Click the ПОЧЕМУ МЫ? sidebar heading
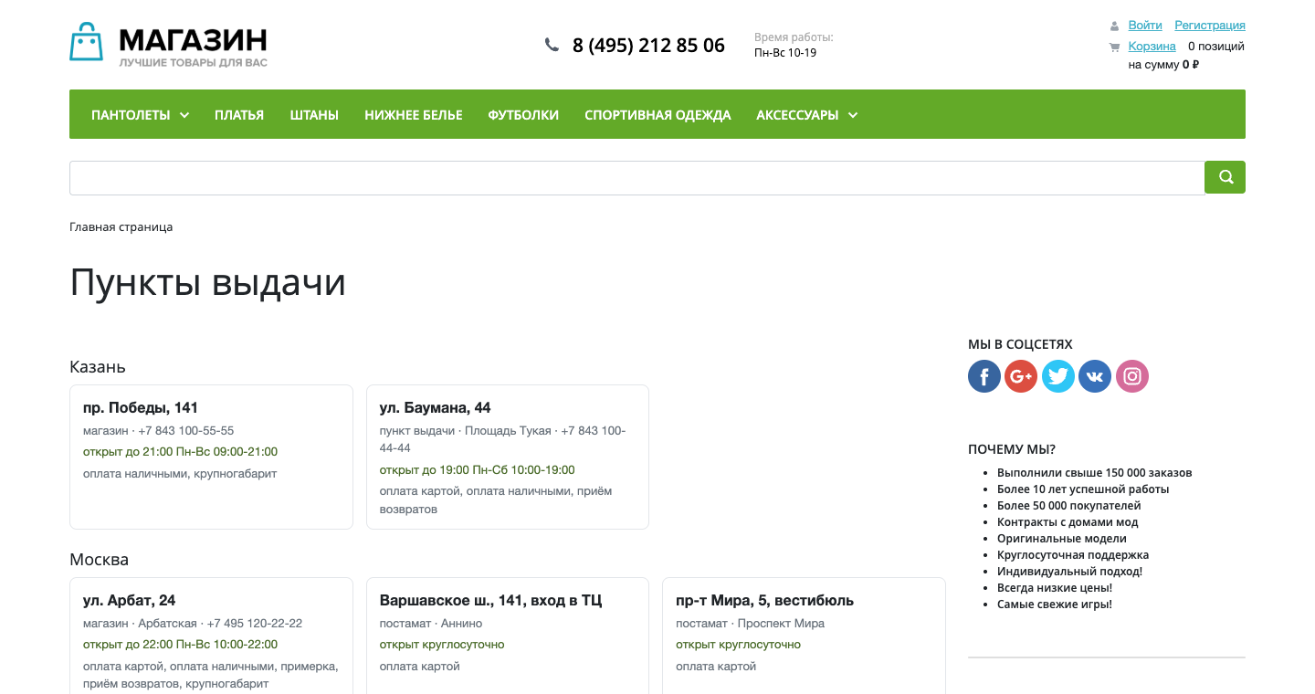The image size is (1315, 694). 1012,449
